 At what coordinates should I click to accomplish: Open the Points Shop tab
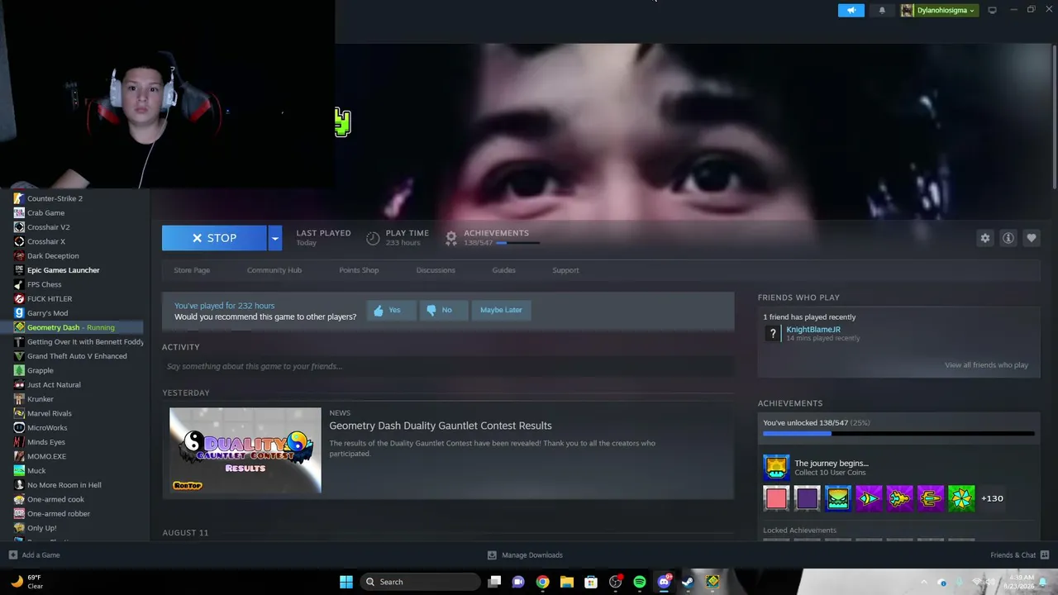[x=359, y=270]
